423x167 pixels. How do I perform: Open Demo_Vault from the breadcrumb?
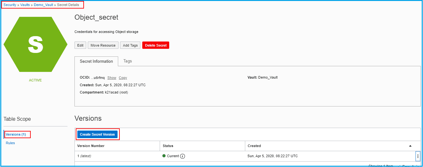pyautogui.click(x=43, y=5)
